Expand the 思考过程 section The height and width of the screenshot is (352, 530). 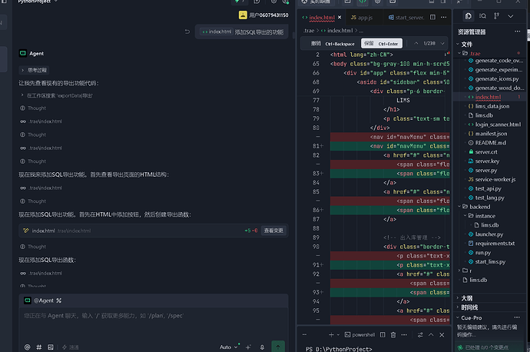pos(34,70)
